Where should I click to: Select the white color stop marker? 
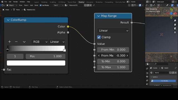coord(65,50)
